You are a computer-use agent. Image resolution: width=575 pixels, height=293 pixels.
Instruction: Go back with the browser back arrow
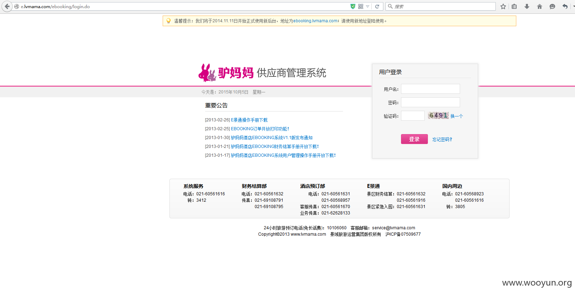tap(7, 6)
